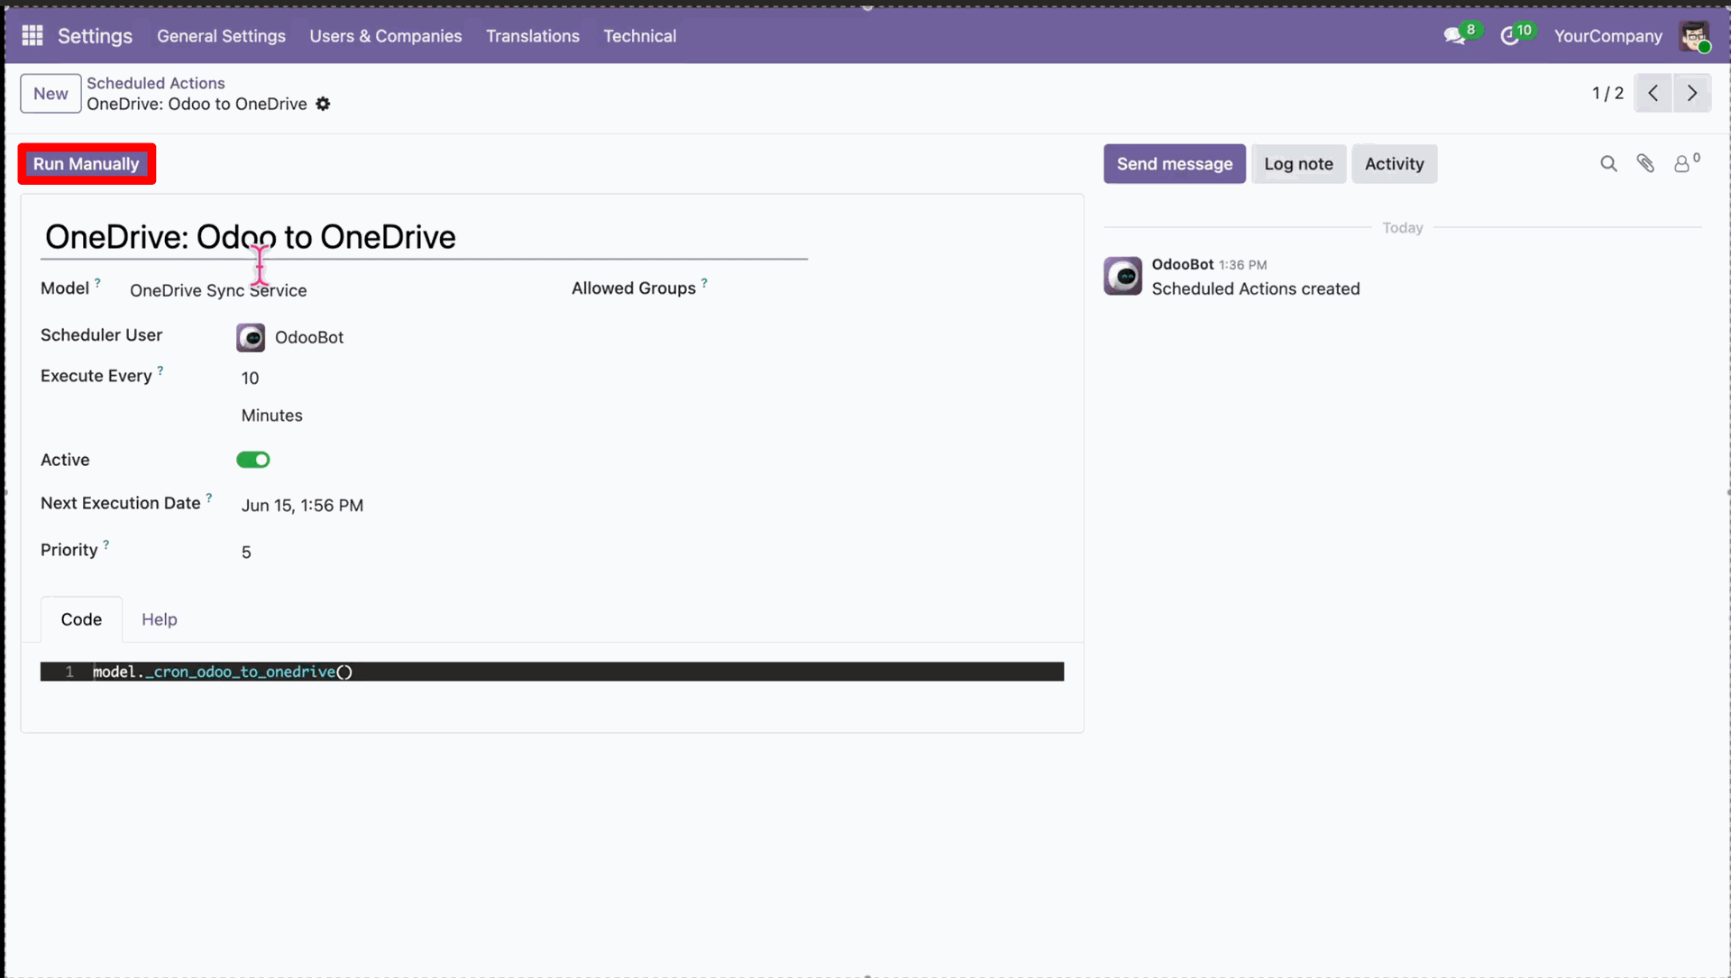Show help tooltip for Priority
The width and height of the screenshot is (1731, 978).
coord(106,544)
